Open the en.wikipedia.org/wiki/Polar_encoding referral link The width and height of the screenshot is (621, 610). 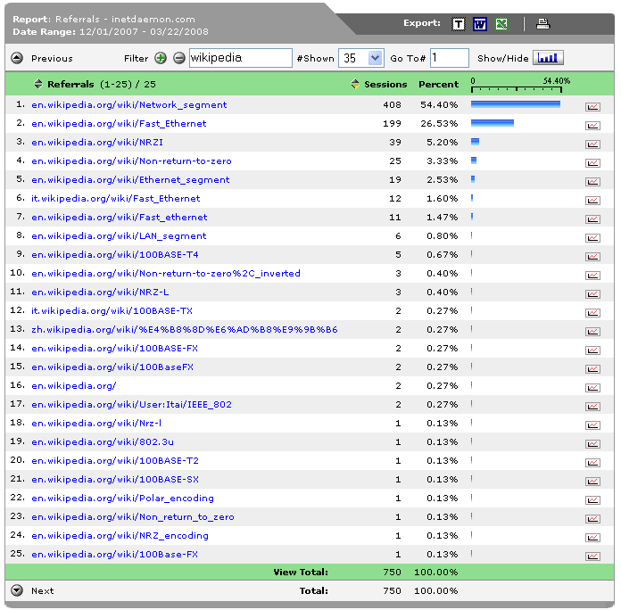pyautogui.click(x=122, y=499)
